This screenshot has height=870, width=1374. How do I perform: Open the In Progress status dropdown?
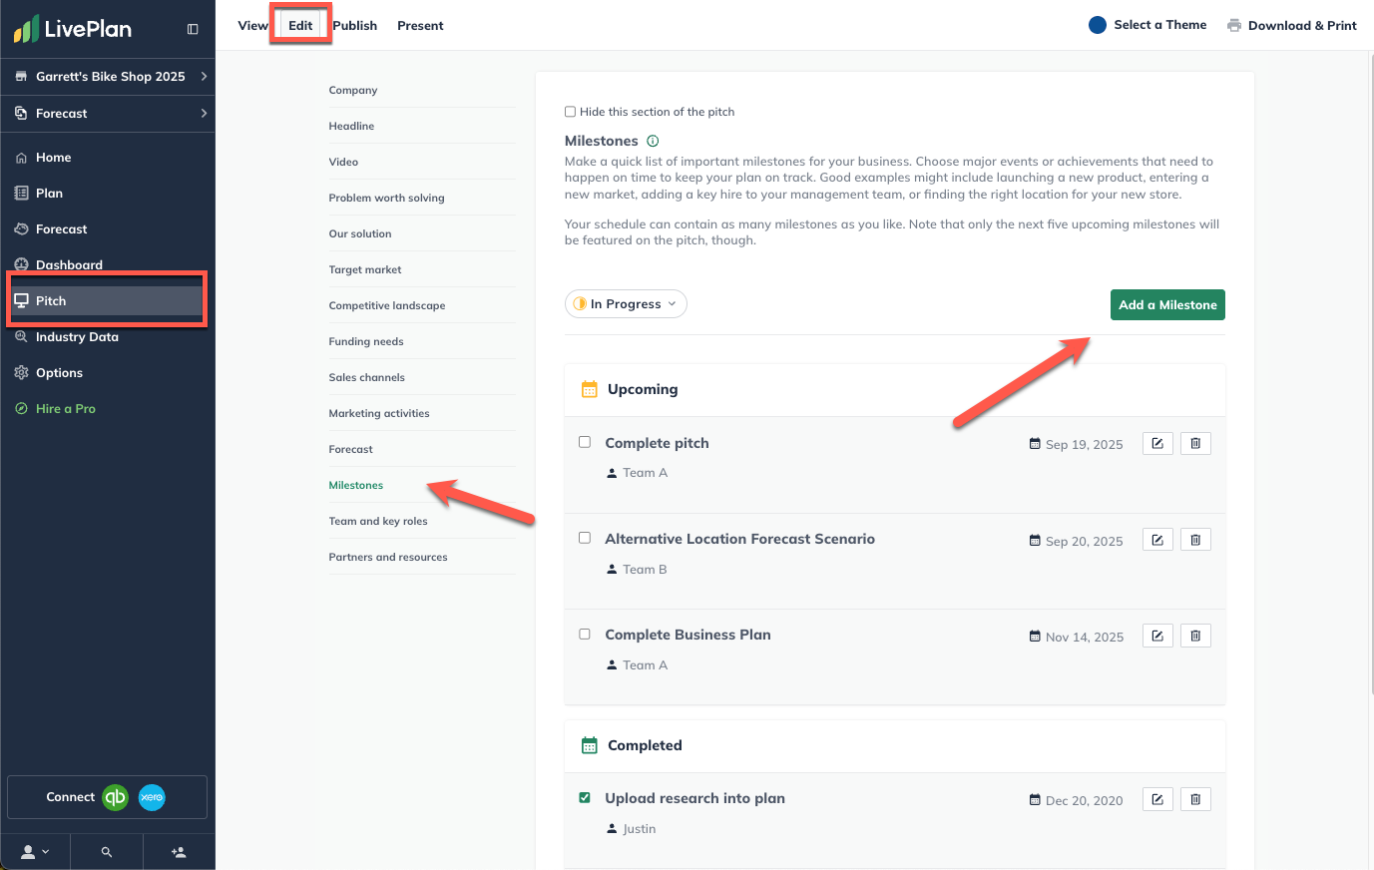click(626, 304)
